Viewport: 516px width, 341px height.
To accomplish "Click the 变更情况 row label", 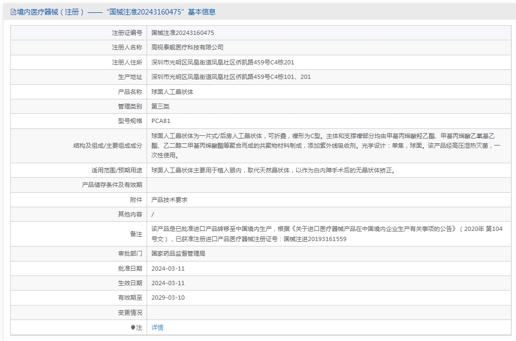I will pyautogui.click(x=130, y=313).
